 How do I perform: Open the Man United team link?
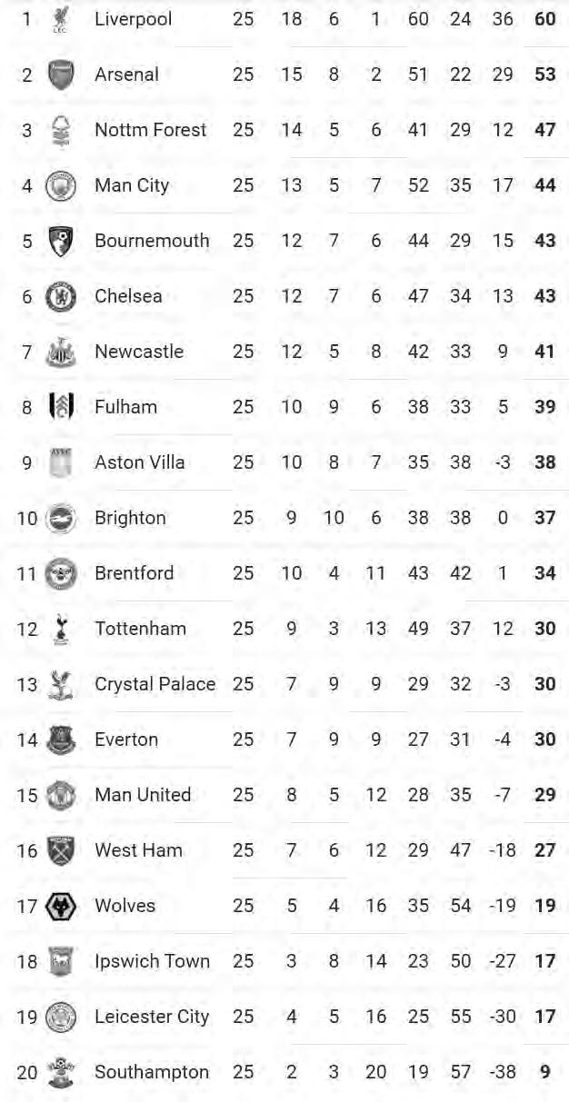pos(143,795)
